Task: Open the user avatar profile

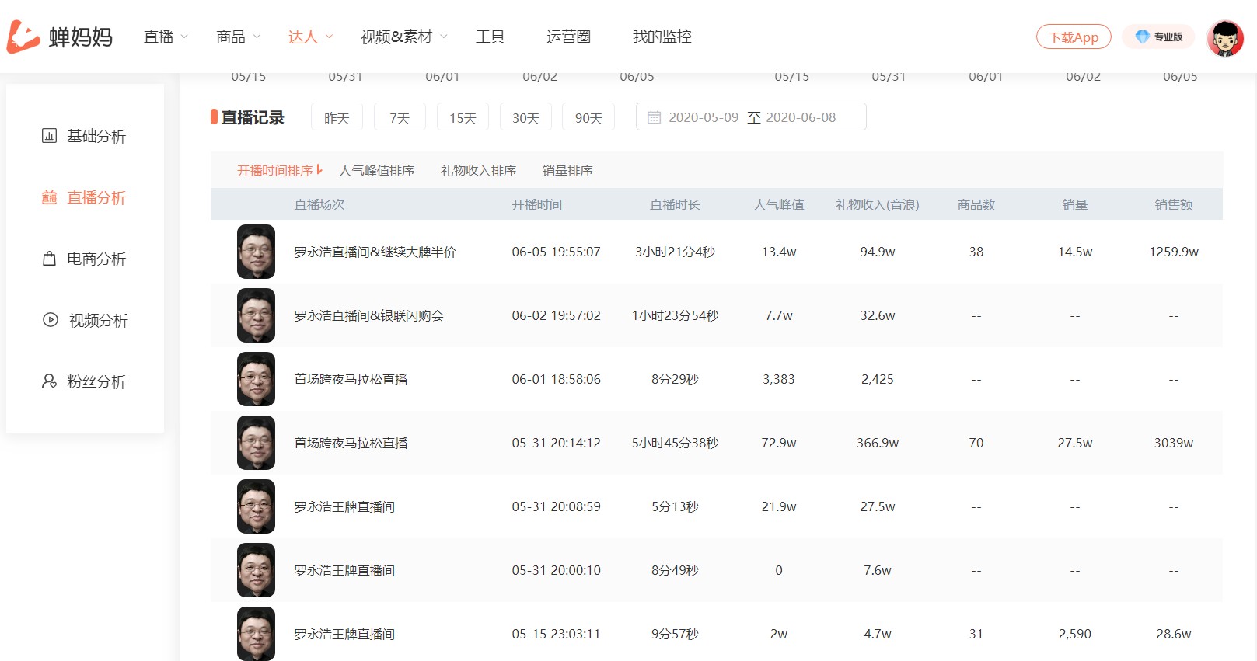Action: 1225,37
